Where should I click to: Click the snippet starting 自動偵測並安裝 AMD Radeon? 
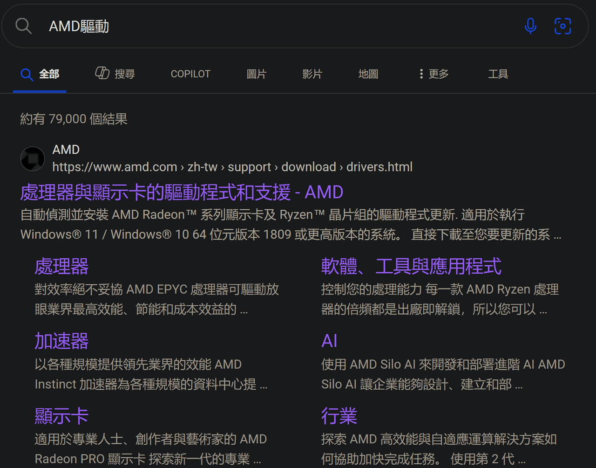291,224
